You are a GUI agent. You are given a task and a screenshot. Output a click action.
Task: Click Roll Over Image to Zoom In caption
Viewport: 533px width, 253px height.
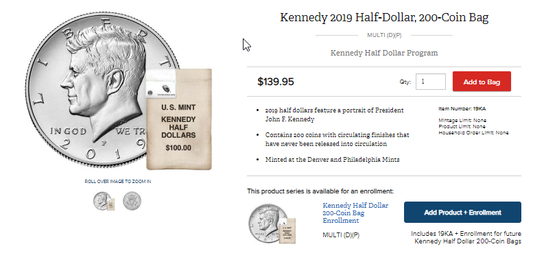118,181
